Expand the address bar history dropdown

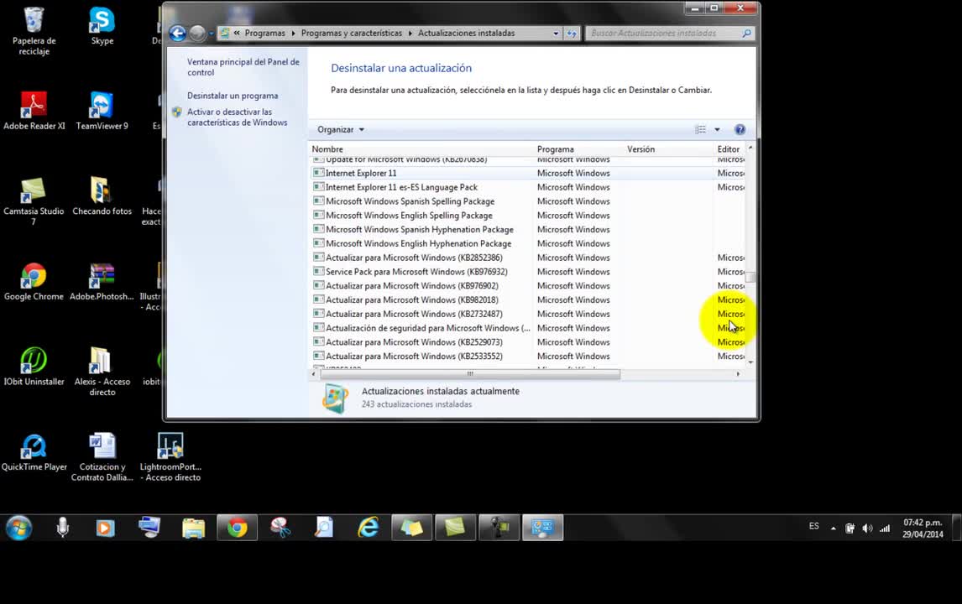pyautogui.click(x=556, y=34)
